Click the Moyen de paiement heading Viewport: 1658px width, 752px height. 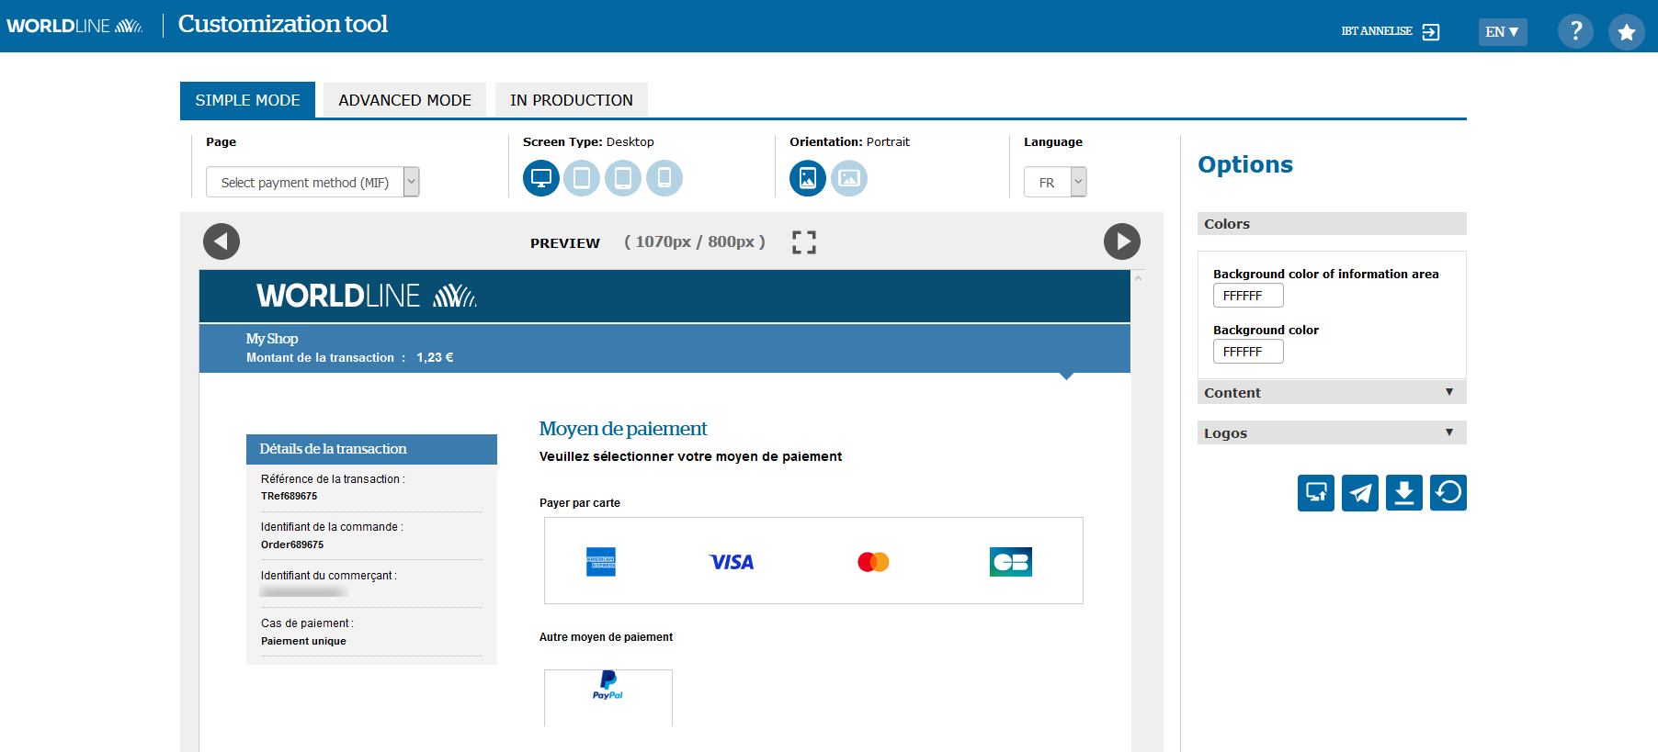[x=623, y=429]
